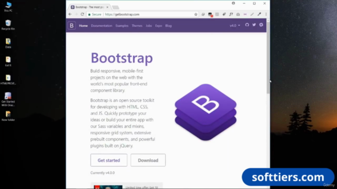Screen dimensions: 337x189
Task: Reload the Bootstrap page
Action: [x=82, y=14]
